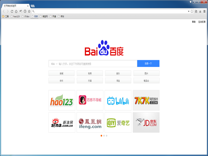Bookmark this page with the star in address bar
The image size is (208, 156).
[x=192, y=11]
